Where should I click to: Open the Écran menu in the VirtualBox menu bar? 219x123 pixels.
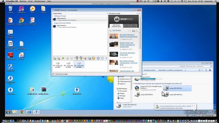tap(30, 1)
